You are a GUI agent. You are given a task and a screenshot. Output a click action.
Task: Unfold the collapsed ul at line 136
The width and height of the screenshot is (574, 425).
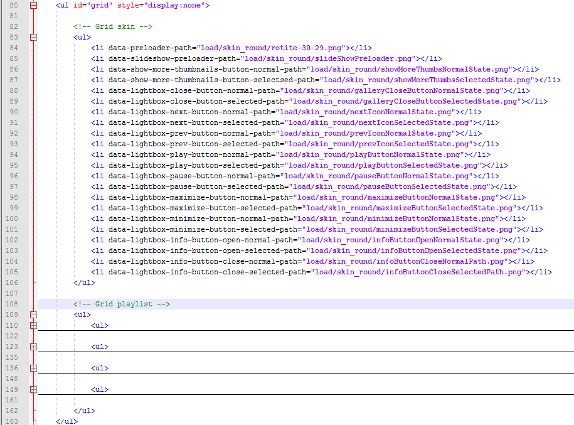[34, 368]
